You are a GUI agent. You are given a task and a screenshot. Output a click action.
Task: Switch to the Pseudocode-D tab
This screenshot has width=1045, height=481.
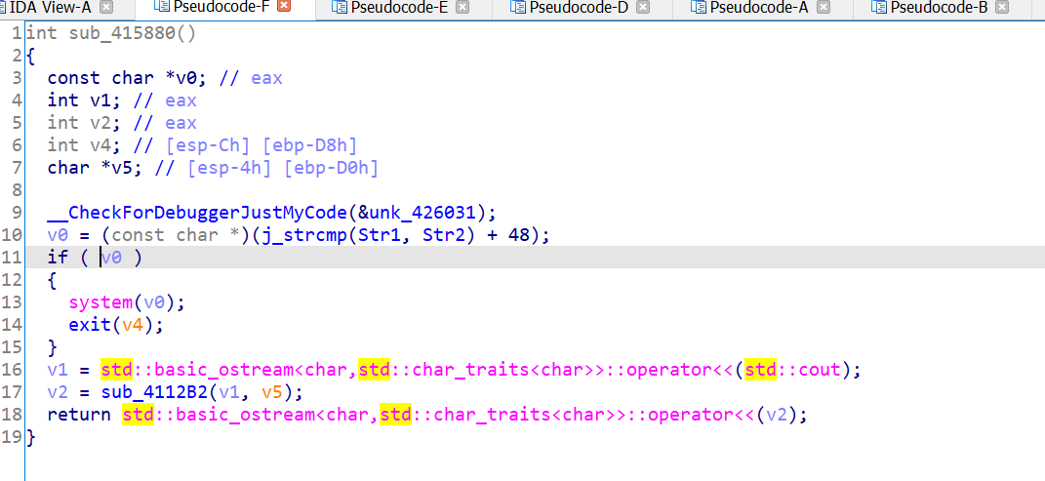click(580, 8)
